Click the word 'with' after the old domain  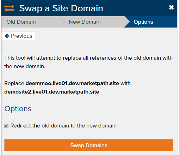coord(125,83)
